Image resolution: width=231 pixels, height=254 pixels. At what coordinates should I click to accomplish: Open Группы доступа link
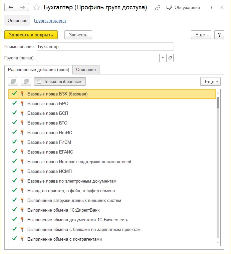pyautogui.click(x=50, y=21)
